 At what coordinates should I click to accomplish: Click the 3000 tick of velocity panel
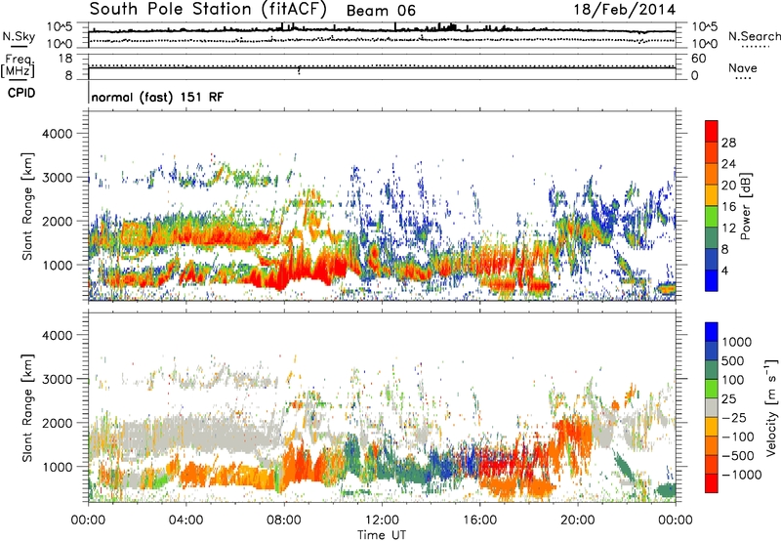click(57, 380)
